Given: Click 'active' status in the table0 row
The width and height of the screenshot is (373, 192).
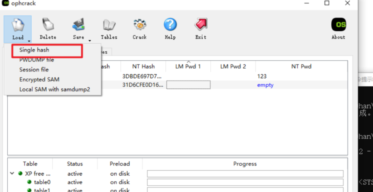Looking at the screenshot, I should tap(75, 182).
